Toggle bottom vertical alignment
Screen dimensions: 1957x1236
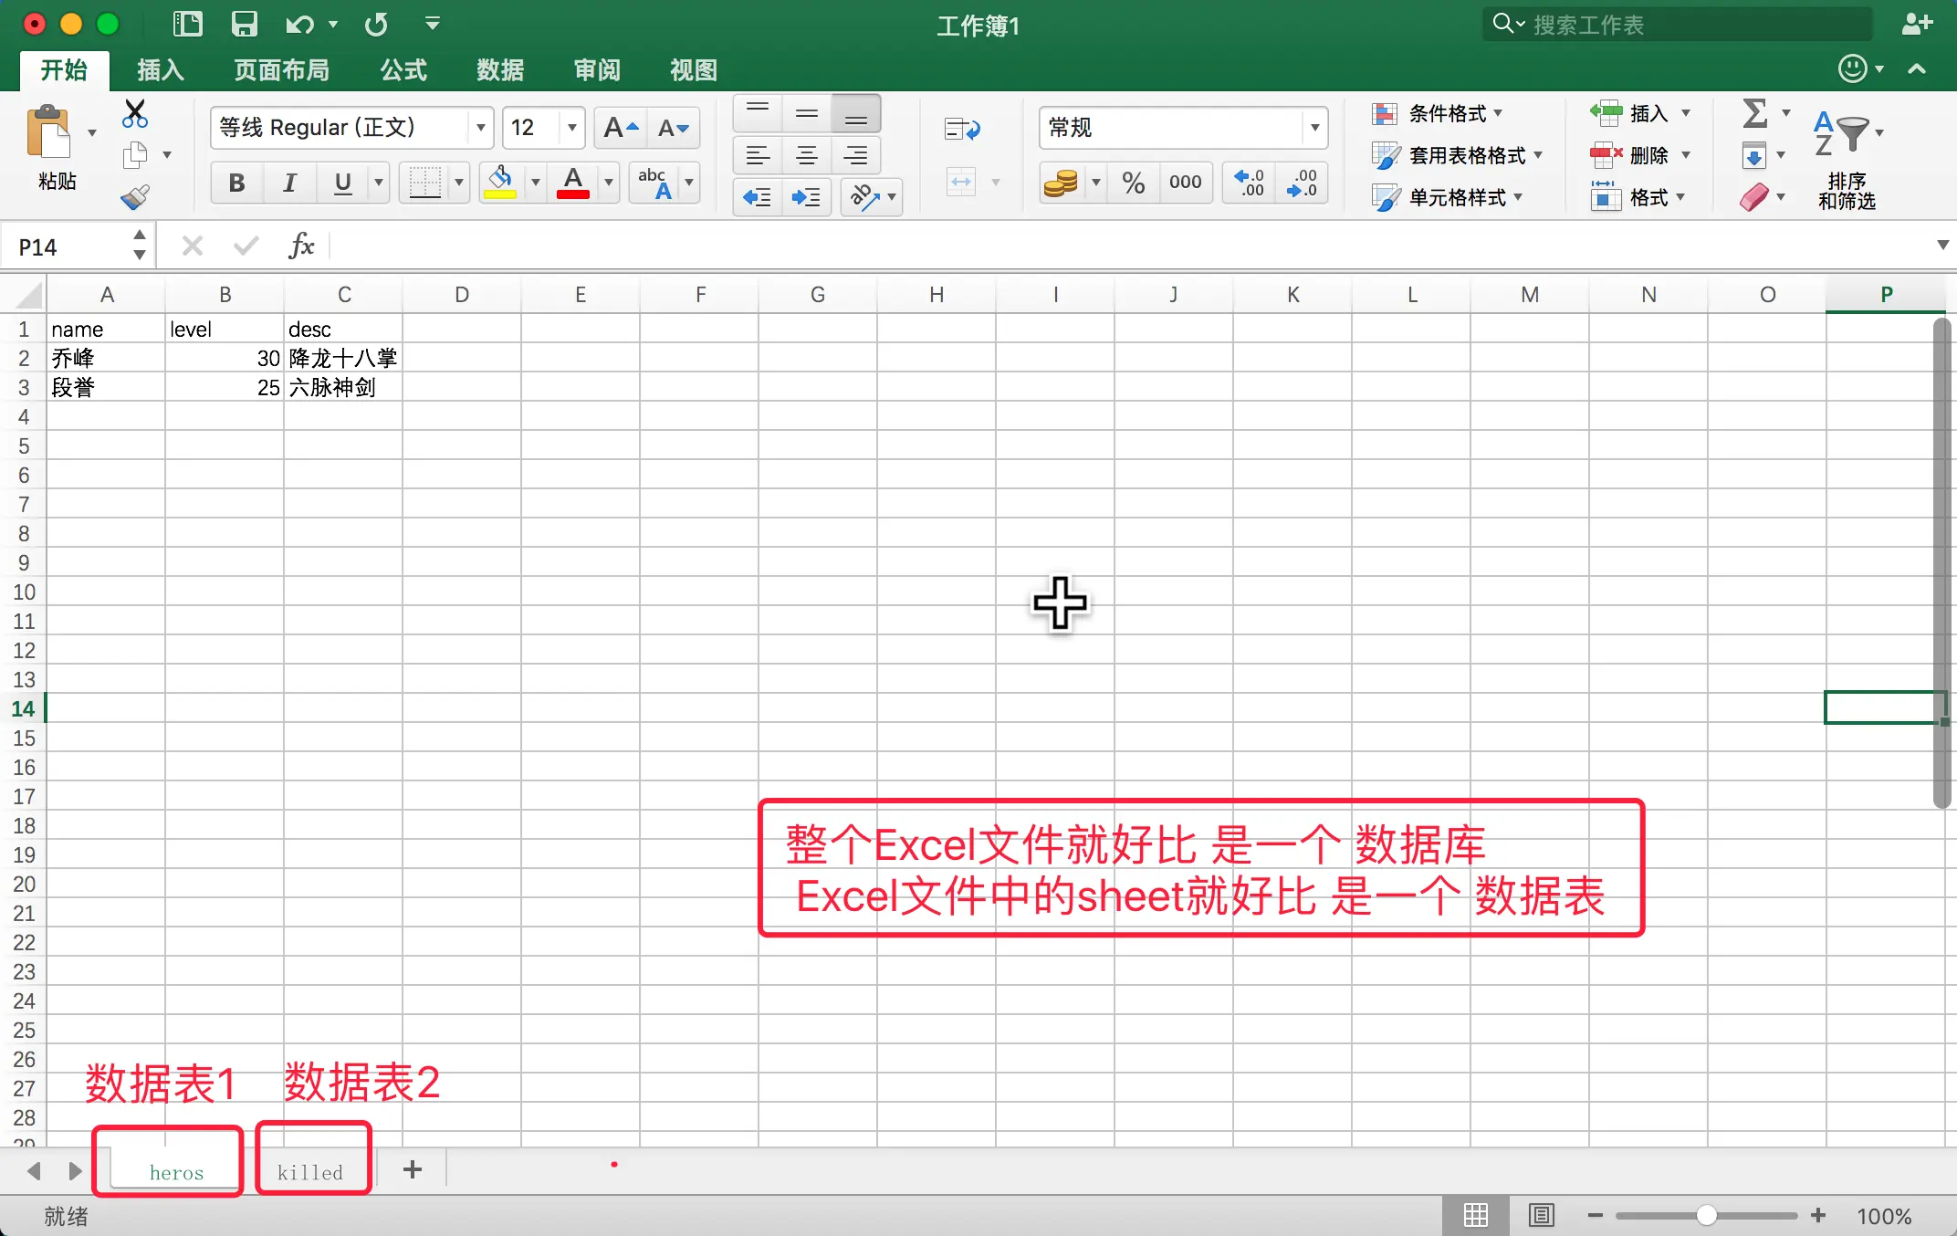click(856, 113)
